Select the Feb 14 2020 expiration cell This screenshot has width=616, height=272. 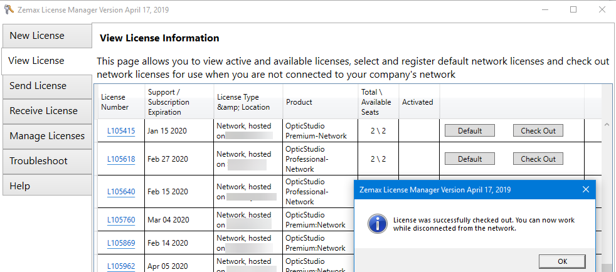pyautogui.click(x=179, y=243)
